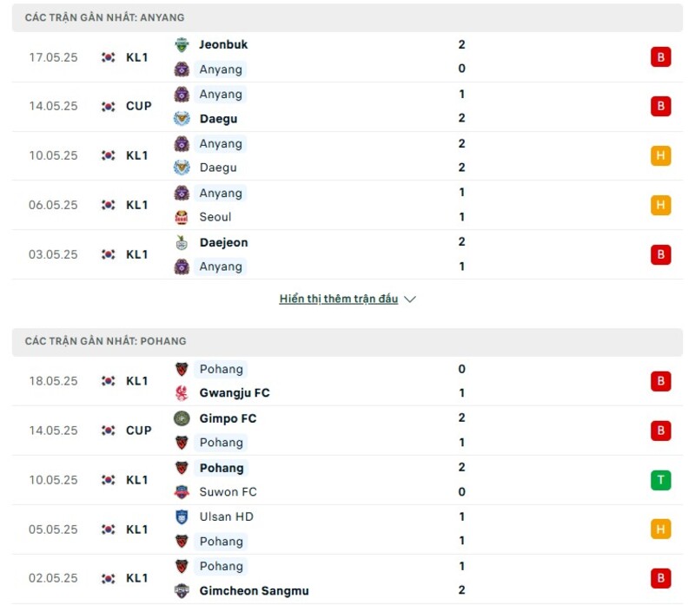Image resolution: width=695 pixels, height=605 pixels.
Task: Click the Daegu club logo
Action: (182, 119)
